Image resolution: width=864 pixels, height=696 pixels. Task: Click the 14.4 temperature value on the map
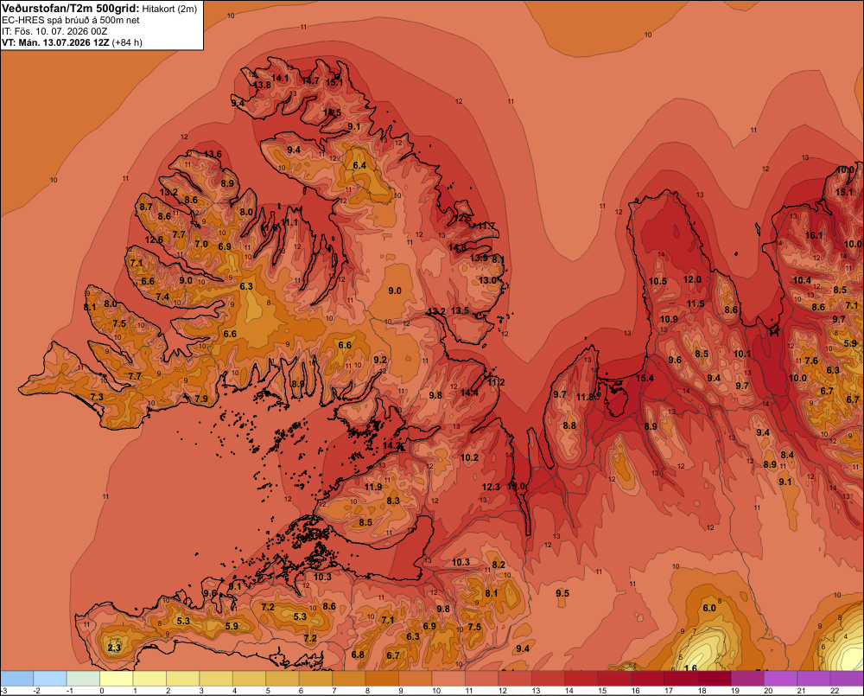(x=469, y=393)
